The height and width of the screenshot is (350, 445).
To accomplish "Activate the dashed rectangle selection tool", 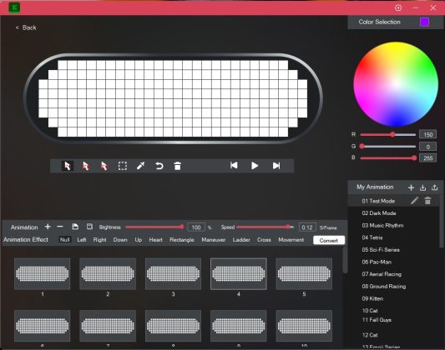I will point(123,166).
